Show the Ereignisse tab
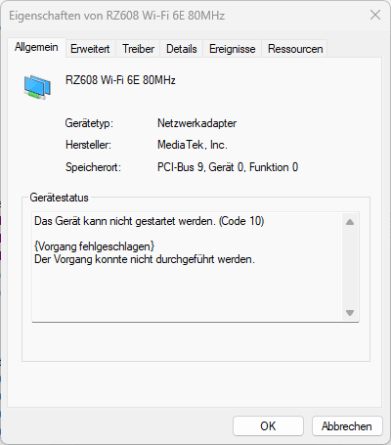391x445 pixels. 233,49
